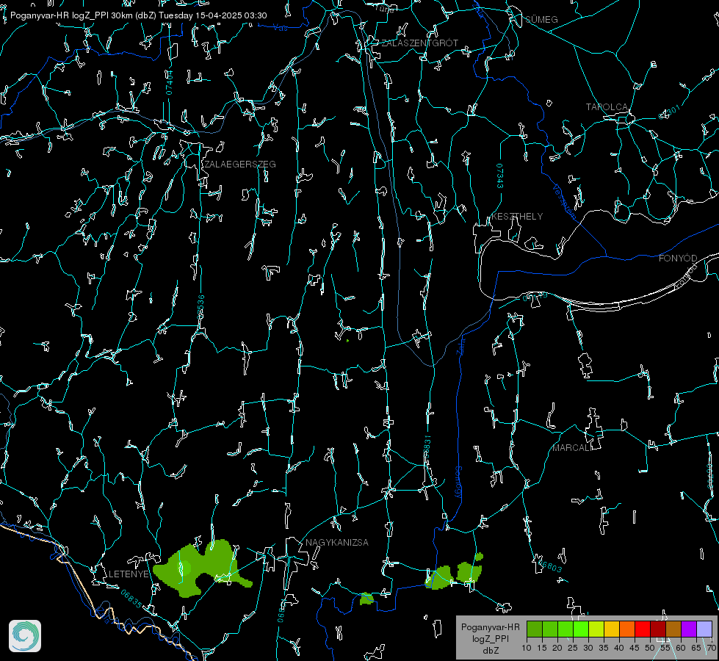Select the KESZTHELY town label
This screenshot has height=661, width=719.
[x=517, y=217]
